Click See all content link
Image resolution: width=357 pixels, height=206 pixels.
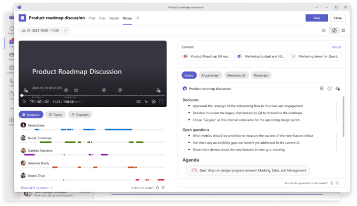337,47
